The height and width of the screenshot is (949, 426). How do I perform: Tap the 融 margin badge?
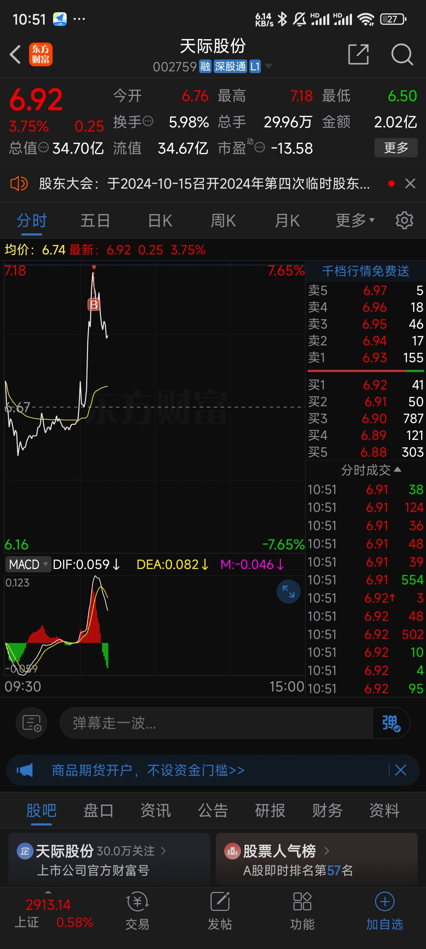pyautogui.click(x=205, y=67)
